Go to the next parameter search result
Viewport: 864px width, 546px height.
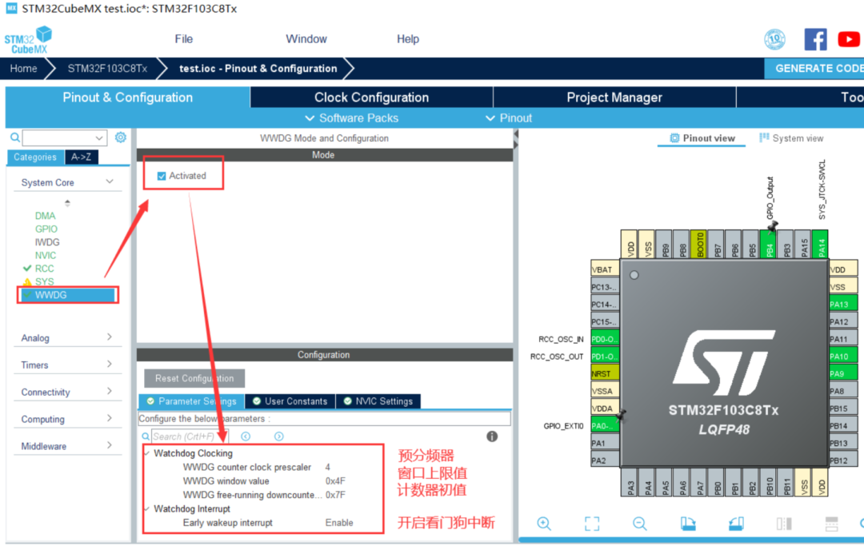[x=279, y=436]
